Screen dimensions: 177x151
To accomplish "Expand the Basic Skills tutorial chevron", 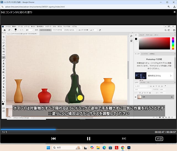I will point(171,76).
